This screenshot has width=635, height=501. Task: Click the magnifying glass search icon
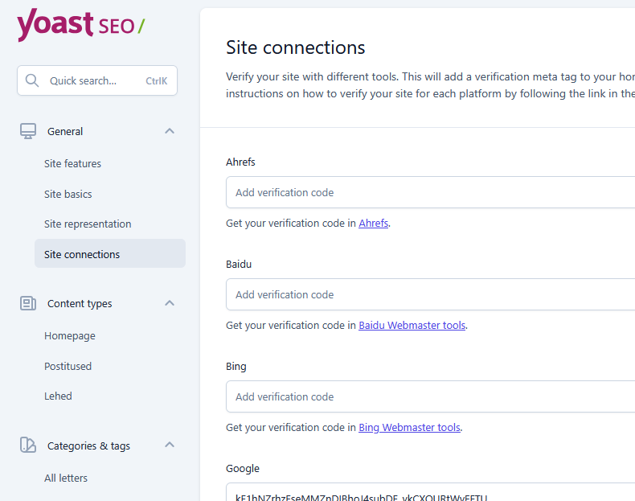[32, 80]
